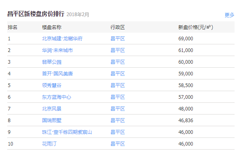Open the 国瑞熙墅 property page
Viewport: 239px width, 152px height.
52,121
